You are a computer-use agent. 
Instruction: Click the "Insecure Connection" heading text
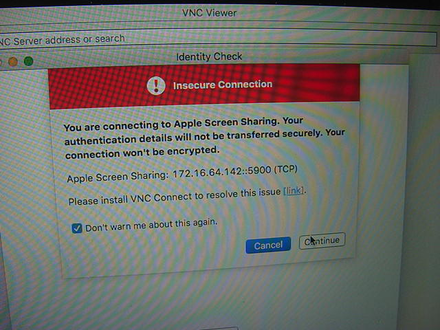coord(223,85)
